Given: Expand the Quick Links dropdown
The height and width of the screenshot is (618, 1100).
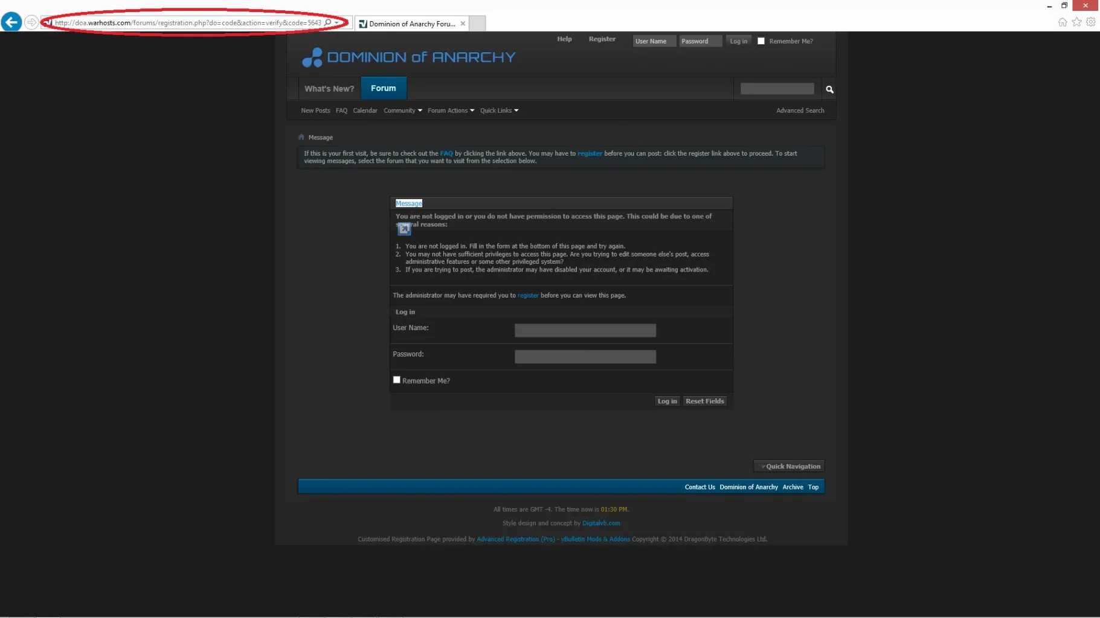Looking at the screenshot, I should (500, 110).
